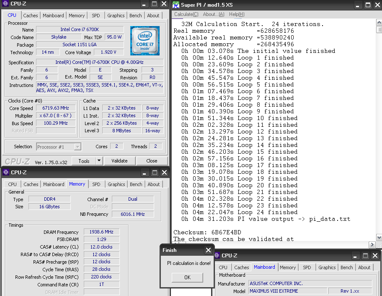Viewport: 382px width, 296px height.
Task: Switch to Memory tab in top CPU-Z window
Action: 77,16
